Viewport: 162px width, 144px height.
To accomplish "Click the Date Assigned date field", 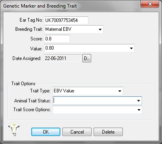I will pyautogui.click(x=62, y=58).
